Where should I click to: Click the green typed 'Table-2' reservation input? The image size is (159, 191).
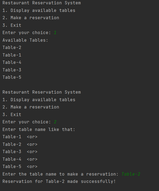click(x=131, y=174)
